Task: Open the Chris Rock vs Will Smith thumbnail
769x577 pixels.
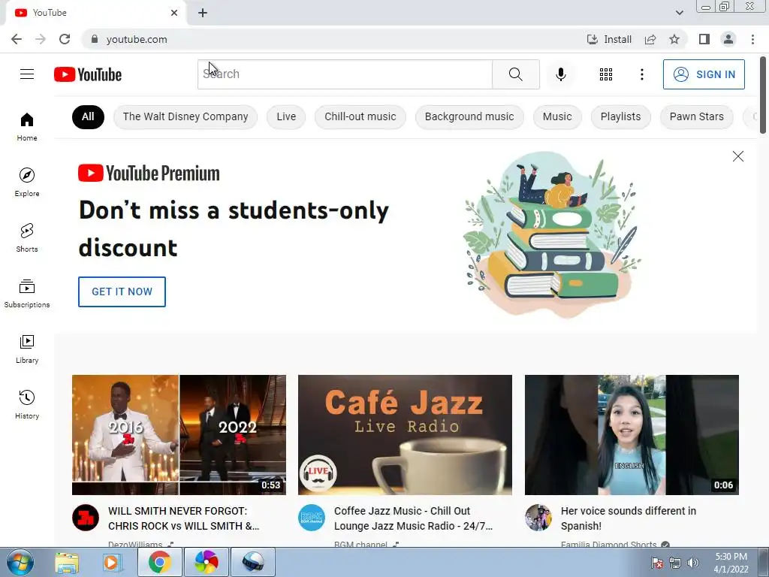Action: (179, 435)
